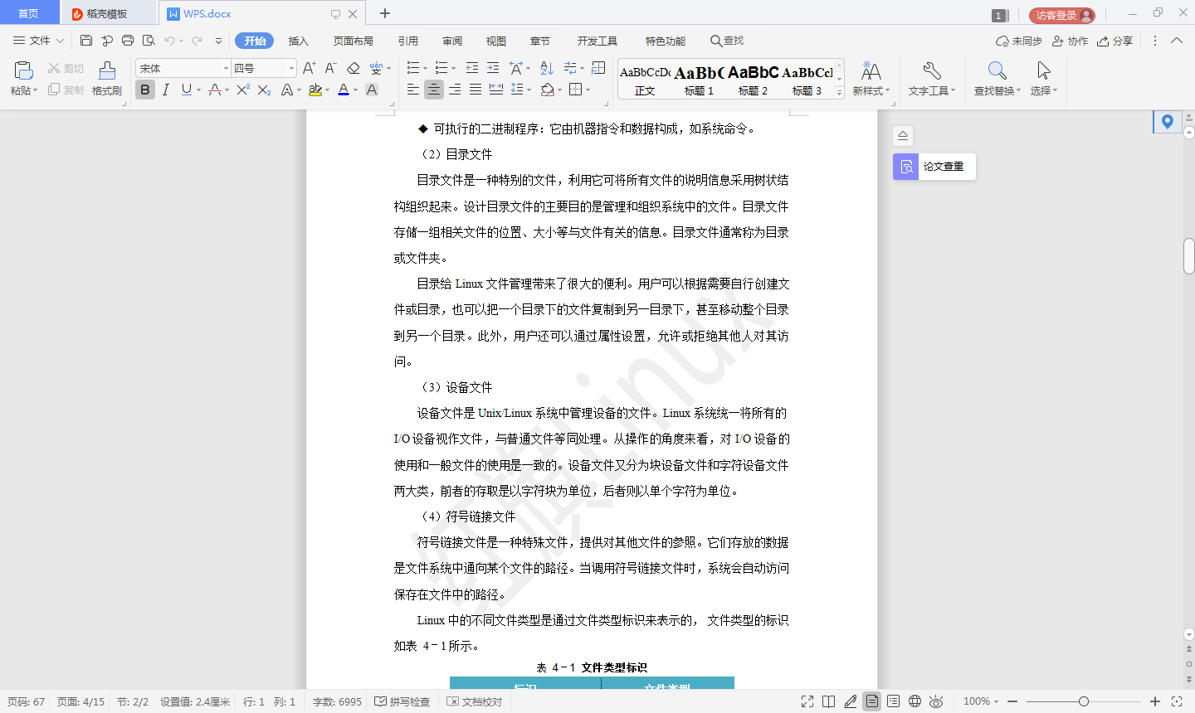The width and height of the screenshot is (1195, 713).
Task: Toggle outline view mode in status bar
Action: pos(893,701)
